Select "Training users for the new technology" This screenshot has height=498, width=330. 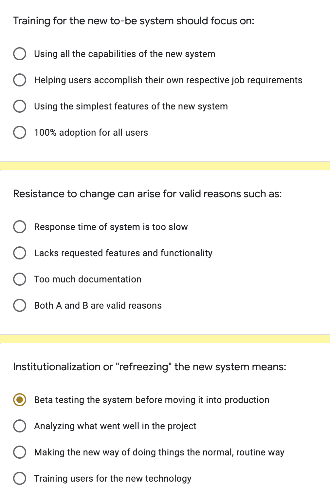click(x=20, y=478)
